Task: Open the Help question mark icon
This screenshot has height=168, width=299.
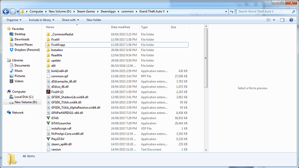Action: pos(291,20)
